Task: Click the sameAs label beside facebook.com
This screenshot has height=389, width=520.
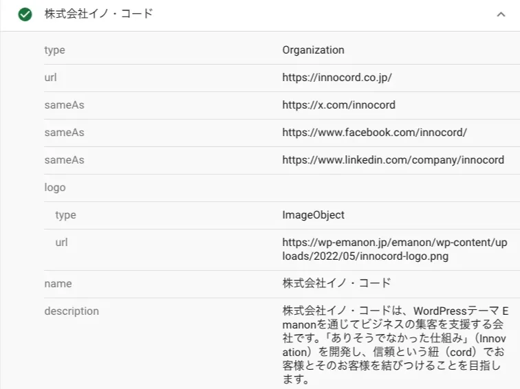Action: [x=65, y=133]
